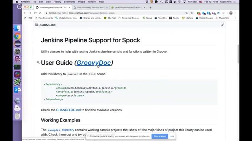Viewport: 252px width, 141px height.
Task: Open Spotlight search in the menu bar
Action: pos(161,2)
